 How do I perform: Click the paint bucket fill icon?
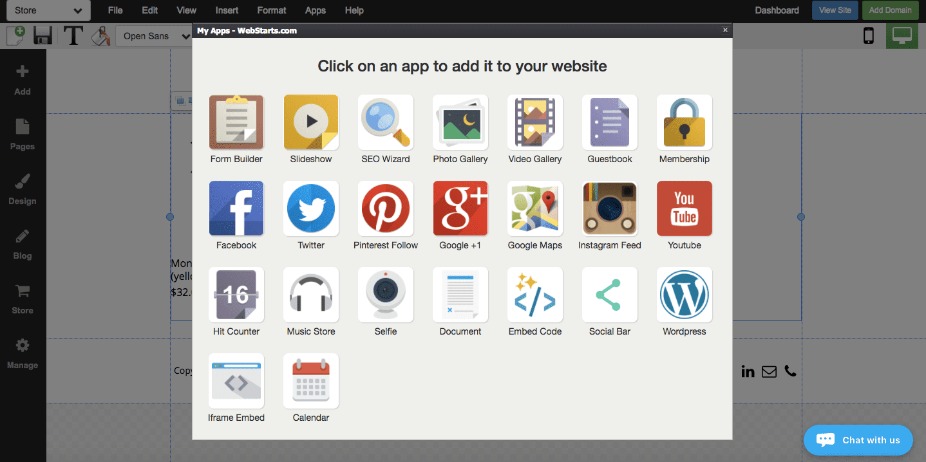pyautogui.click(x=100, y=36)
